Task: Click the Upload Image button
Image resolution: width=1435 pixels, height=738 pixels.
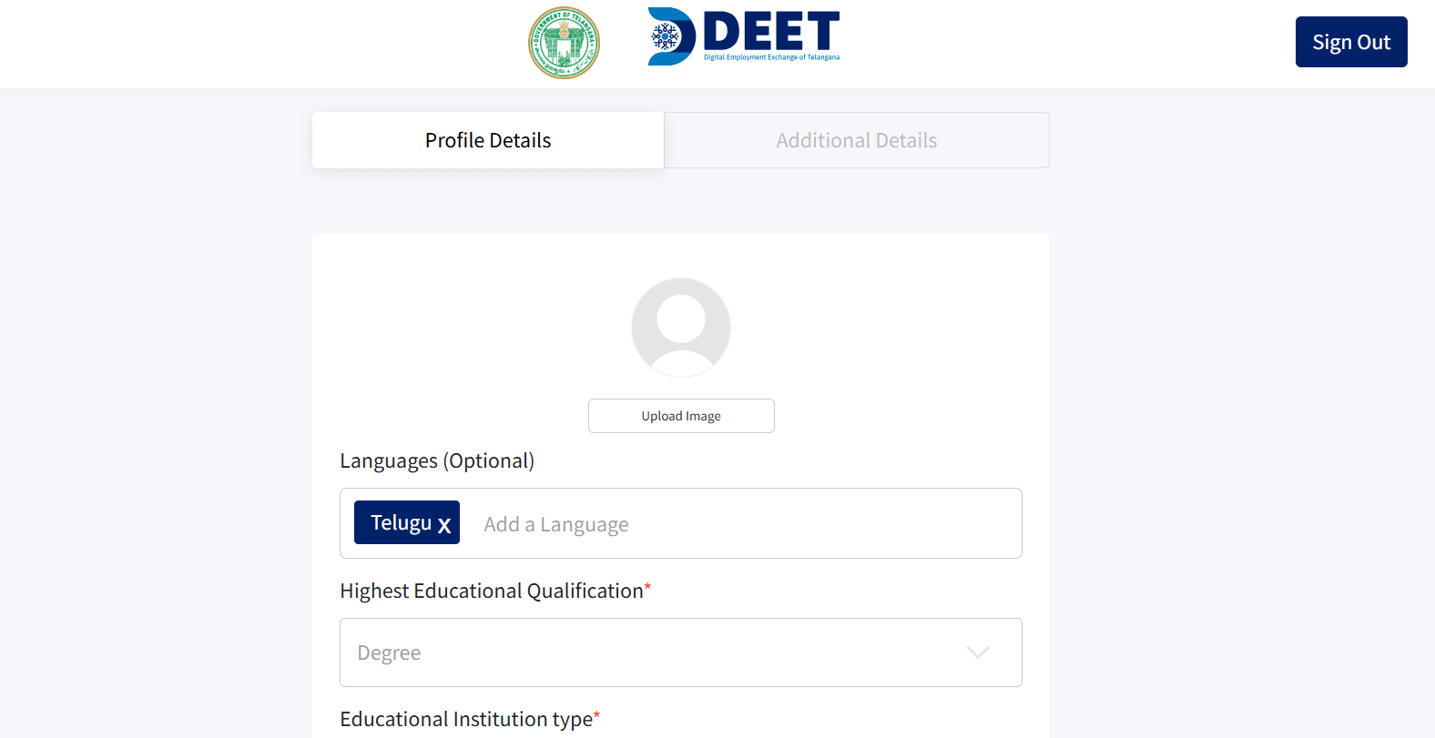Action: pos(680,416)
